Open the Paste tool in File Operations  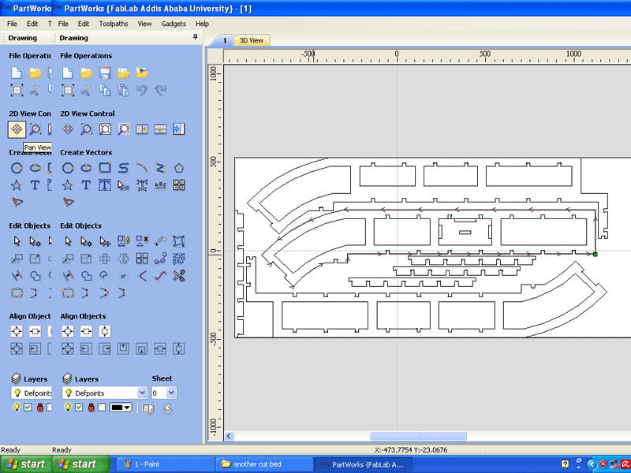[x=125, y=90]
